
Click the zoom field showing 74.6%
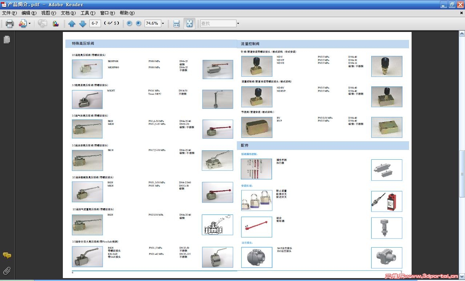point(152,23)
